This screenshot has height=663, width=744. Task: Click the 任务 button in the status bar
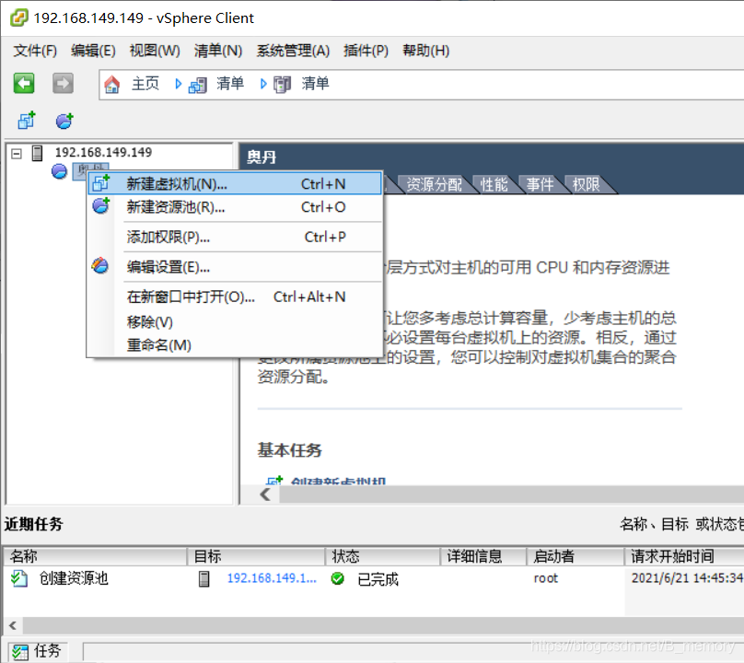click(38, 652)
